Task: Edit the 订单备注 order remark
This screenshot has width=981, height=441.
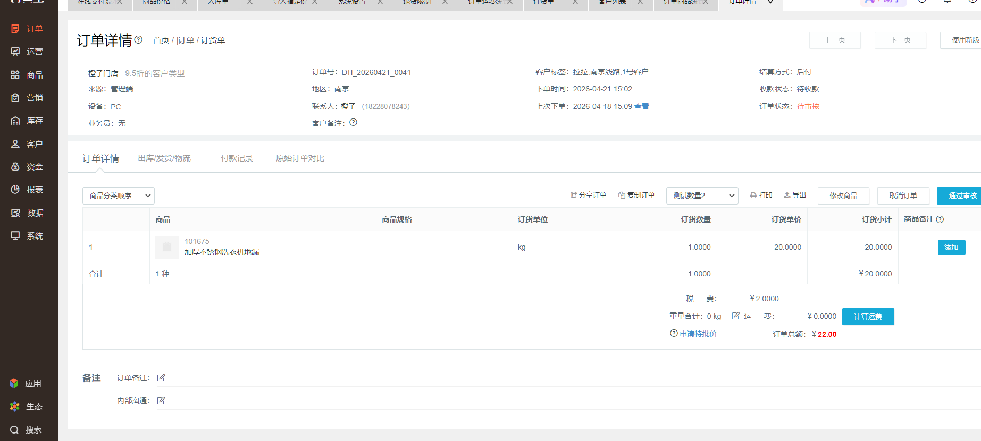Action: (161, 378)
